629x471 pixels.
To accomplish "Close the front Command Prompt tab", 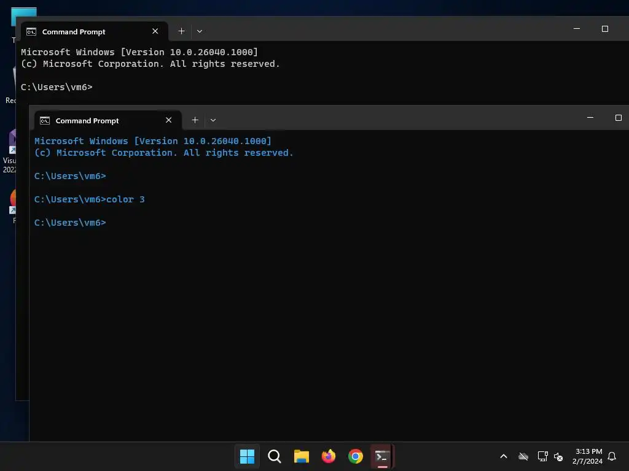I will coord(168,120).
